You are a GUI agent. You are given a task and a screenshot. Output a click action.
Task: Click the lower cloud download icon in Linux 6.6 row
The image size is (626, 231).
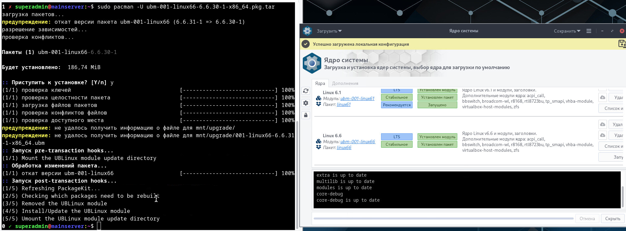point(603,135)
